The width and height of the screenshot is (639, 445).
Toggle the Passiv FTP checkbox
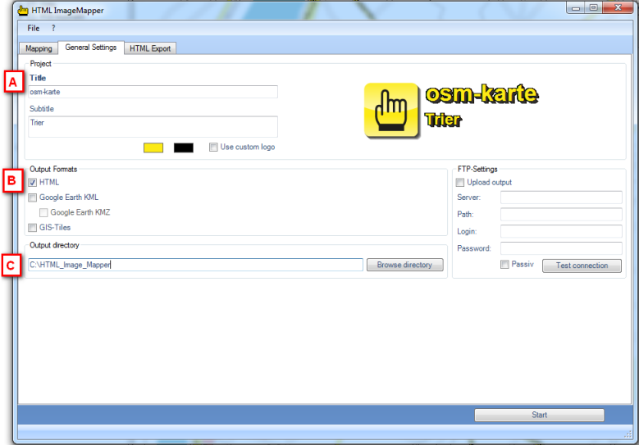coord(505,265)
